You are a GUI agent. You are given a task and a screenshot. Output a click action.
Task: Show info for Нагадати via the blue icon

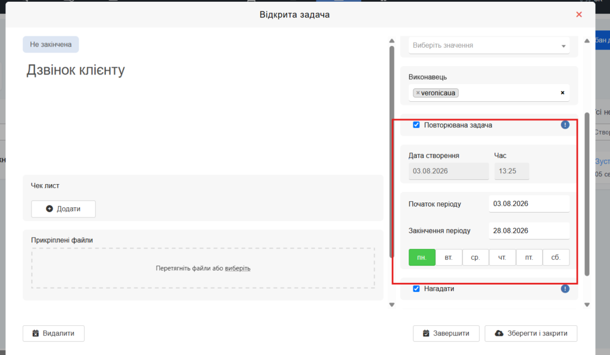(565, 288)
